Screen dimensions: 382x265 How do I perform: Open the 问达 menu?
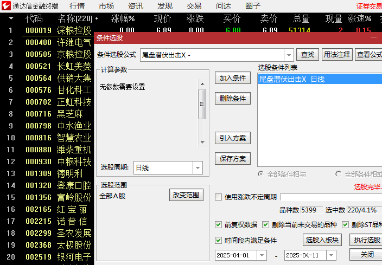coord(224,6)
